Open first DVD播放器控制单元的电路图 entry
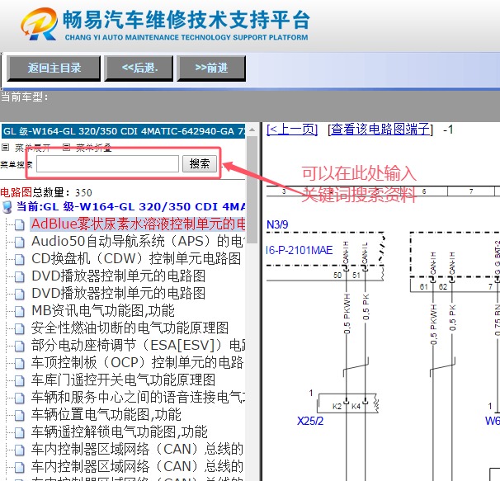 click(x=118, y=276)
